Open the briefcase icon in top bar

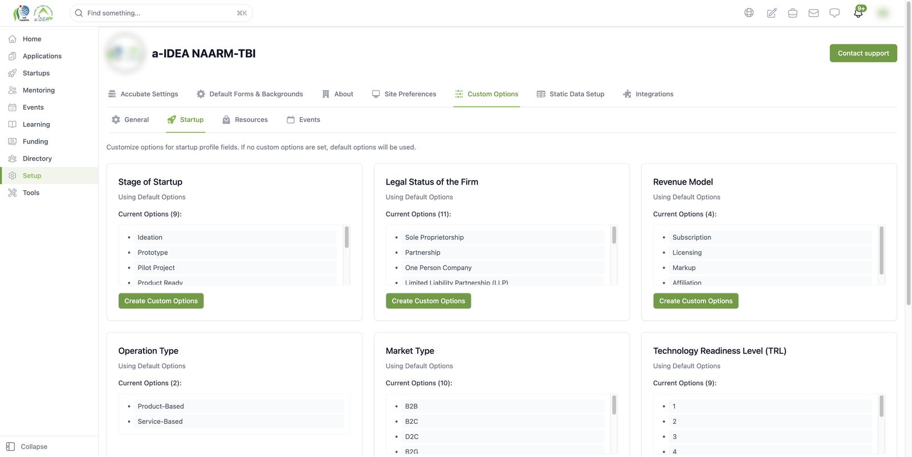pyautogui.click(x=793, y=13)
